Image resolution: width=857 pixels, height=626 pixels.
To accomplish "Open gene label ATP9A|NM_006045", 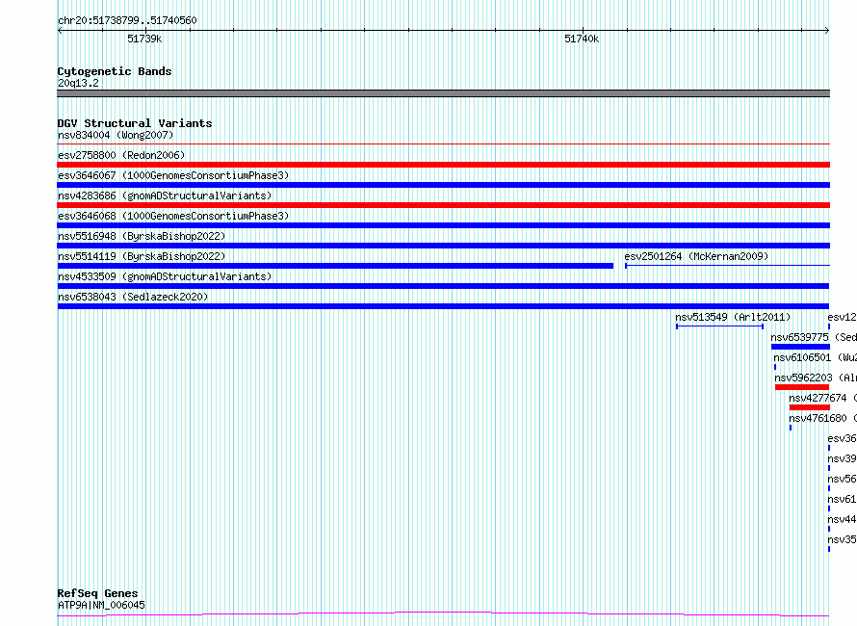I will coord(101,605).
